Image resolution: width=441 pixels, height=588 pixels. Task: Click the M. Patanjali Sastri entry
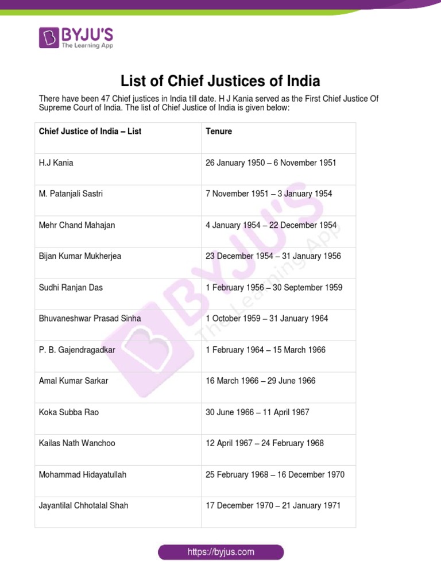[x=71, y=194]
